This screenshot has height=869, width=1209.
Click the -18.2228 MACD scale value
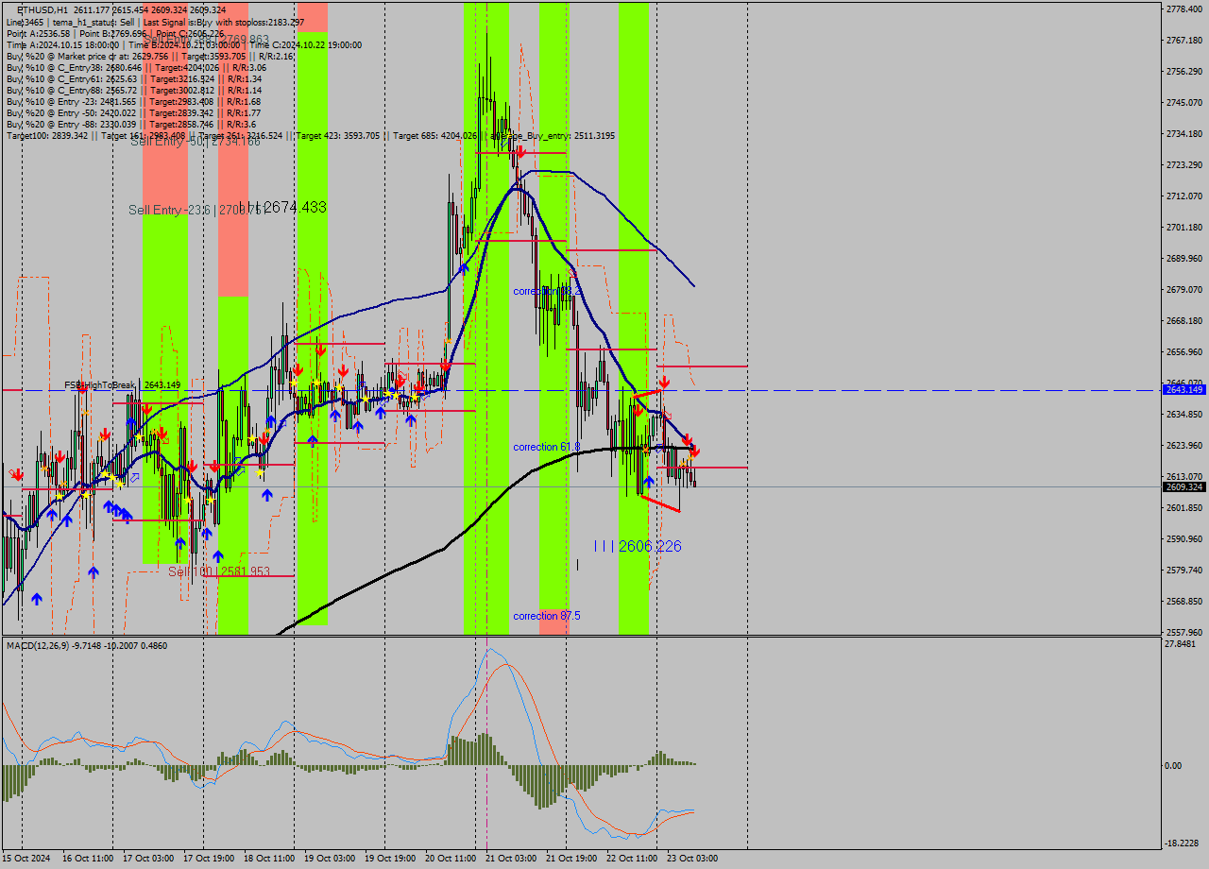click(x=1183, y=843)
